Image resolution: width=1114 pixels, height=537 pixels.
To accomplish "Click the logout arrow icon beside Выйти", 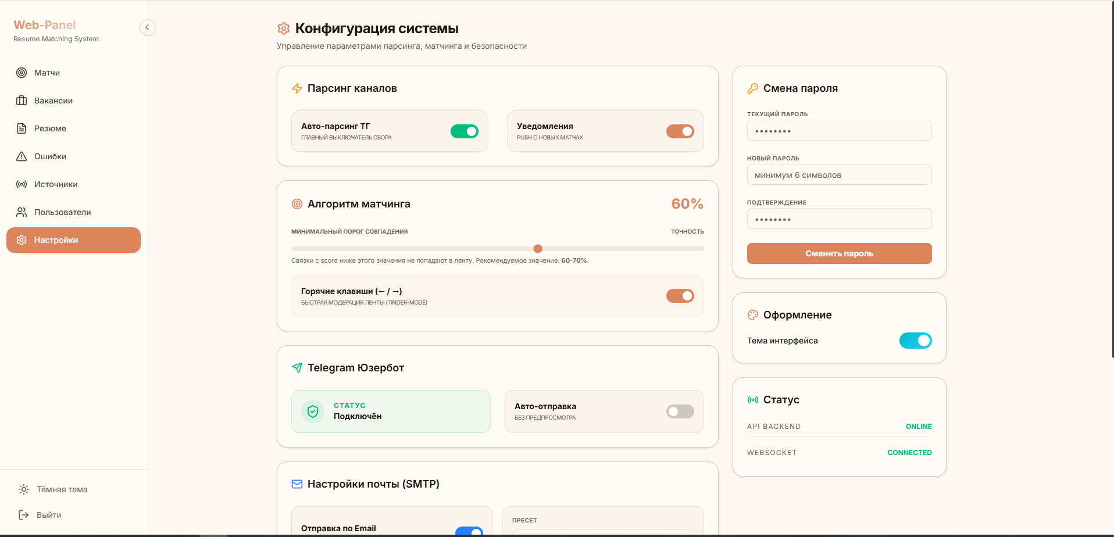I will point(24,515).
